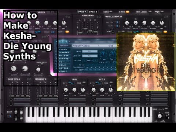Uncheck the Chorus effect checkbox
176x132 pixels.
pyautogui.click(x=56, y=59)
